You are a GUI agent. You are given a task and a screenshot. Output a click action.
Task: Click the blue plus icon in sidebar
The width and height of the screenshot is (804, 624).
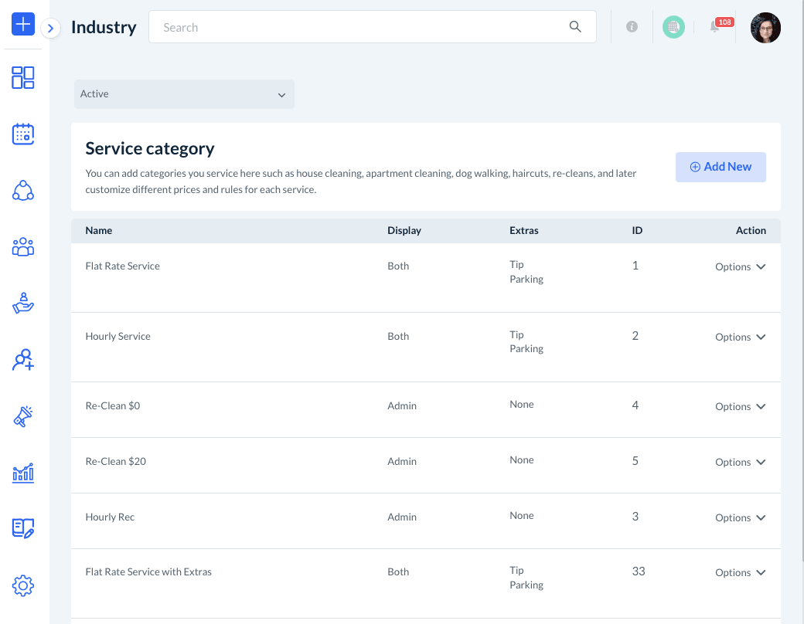(x=23, y=24)
